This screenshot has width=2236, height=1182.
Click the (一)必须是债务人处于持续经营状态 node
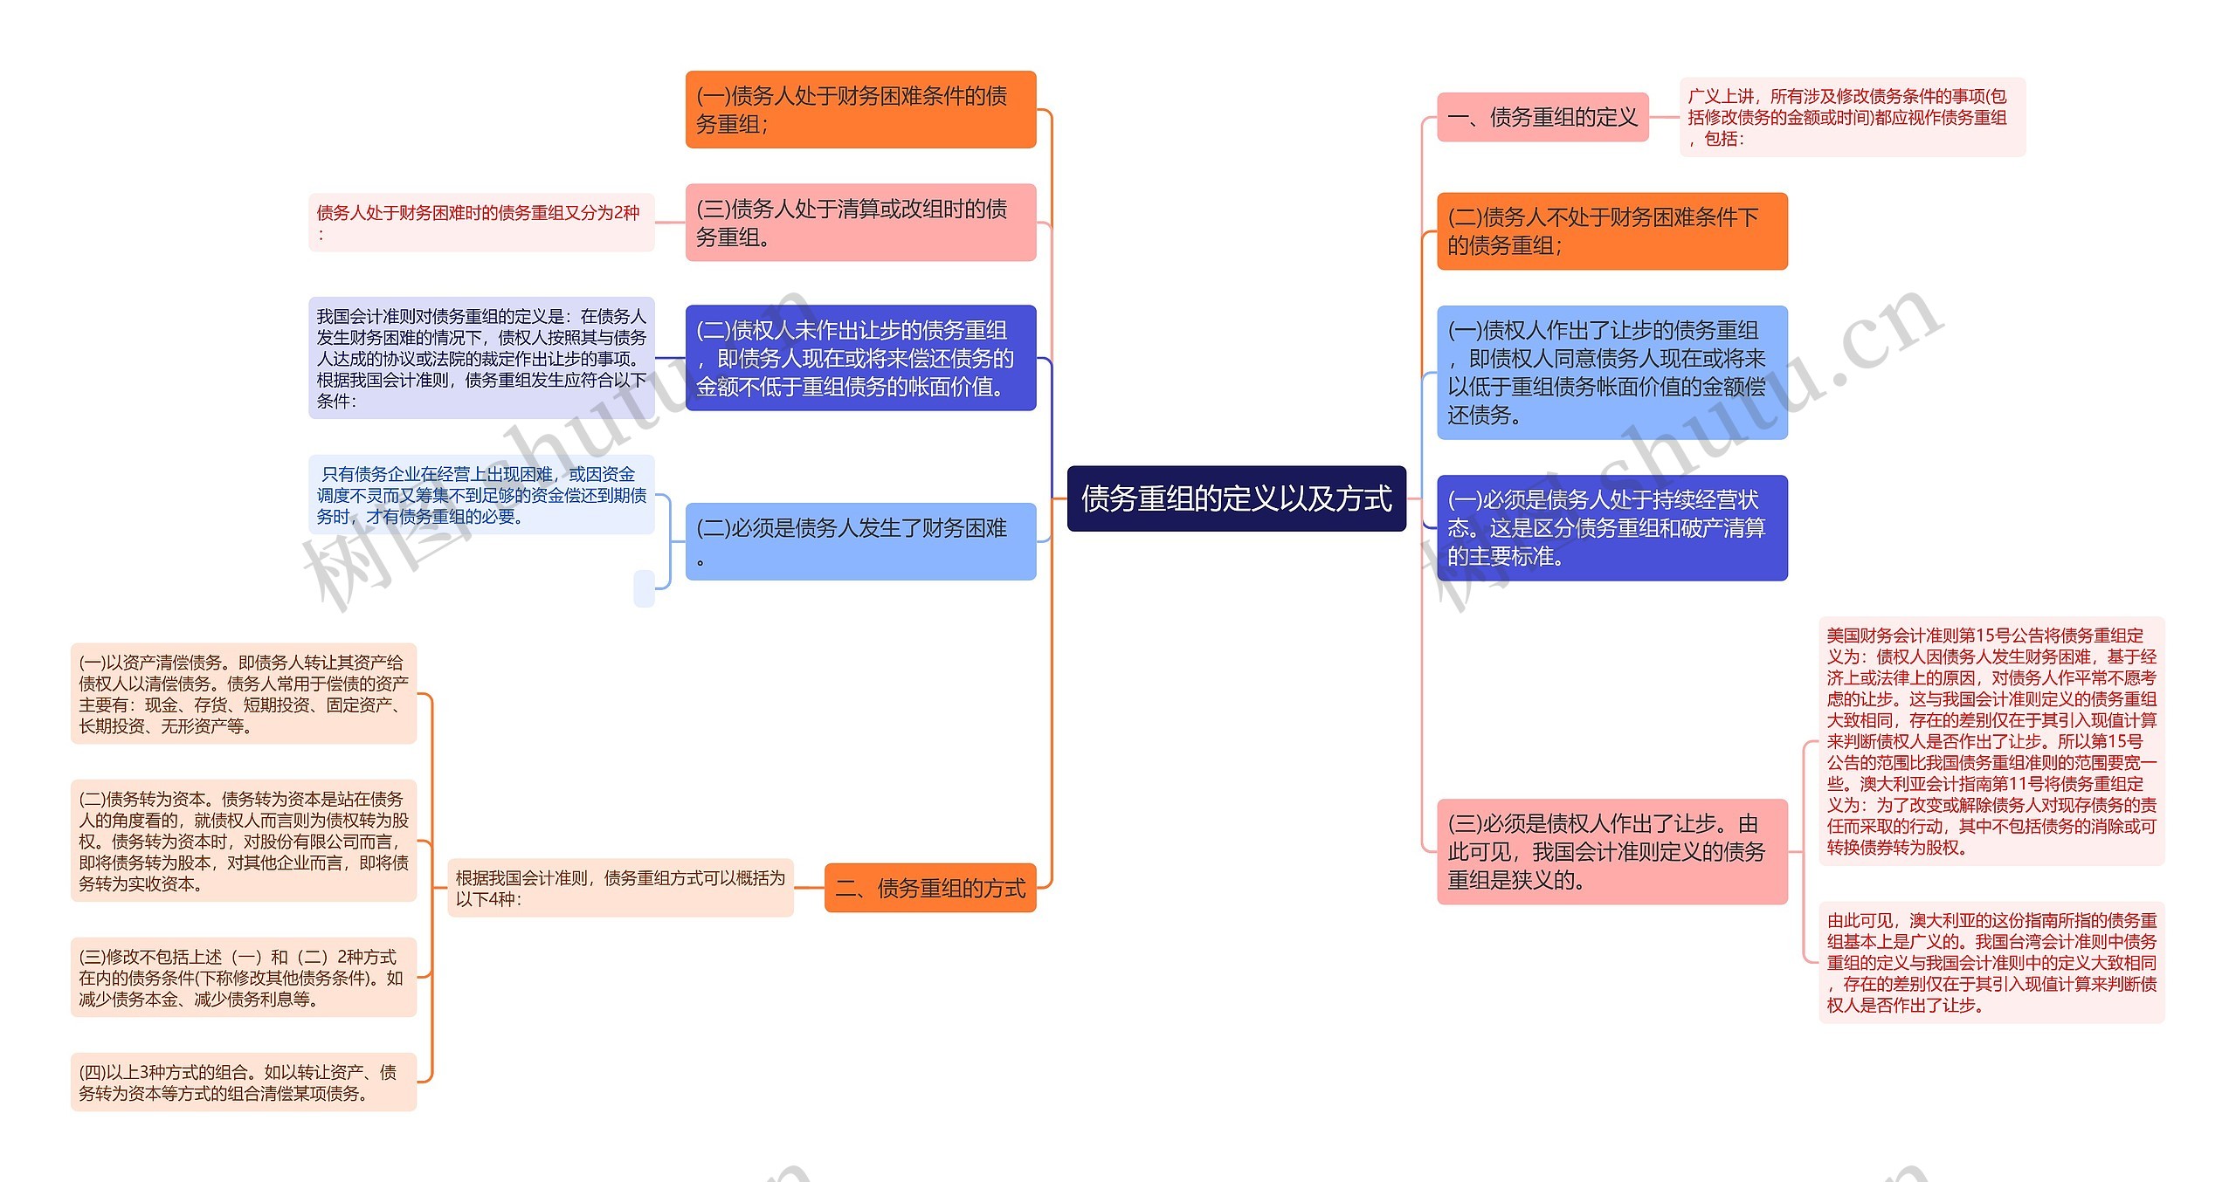point(1612,527)
